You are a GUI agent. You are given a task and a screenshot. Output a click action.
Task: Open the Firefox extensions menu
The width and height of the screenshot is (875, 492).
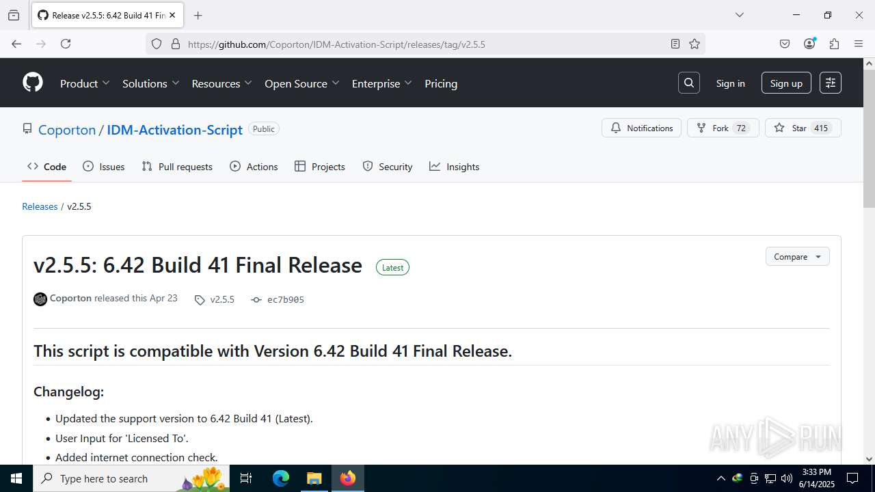point(834,44)
